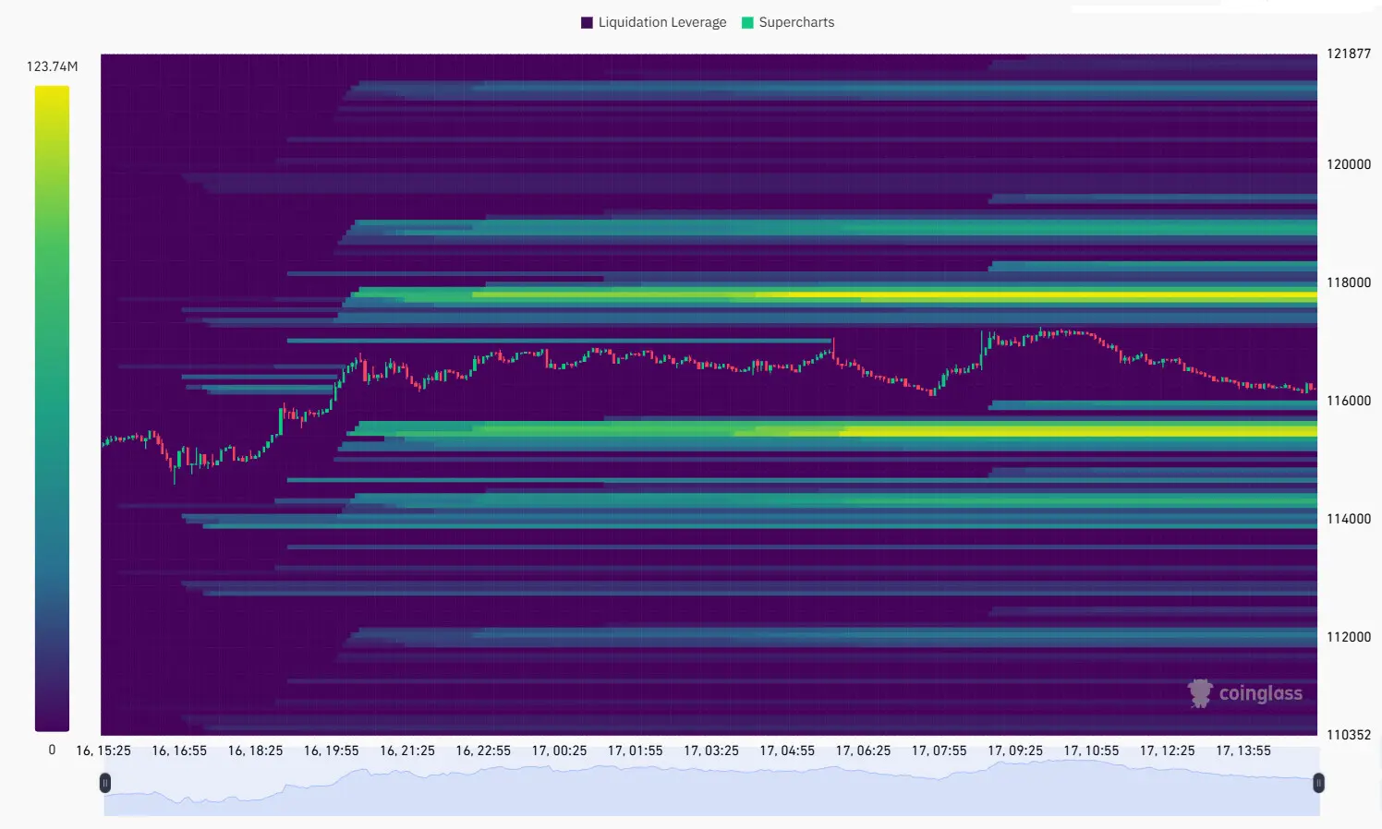Viewport: 1382px width, 829px height.
Task: Grab the right time-range slider handle
Action: (x=1318, y=783)
